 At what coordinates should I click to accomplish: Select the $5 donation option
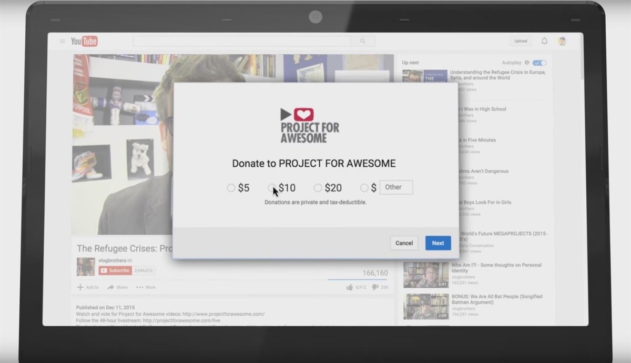click(x=231, y=188)
